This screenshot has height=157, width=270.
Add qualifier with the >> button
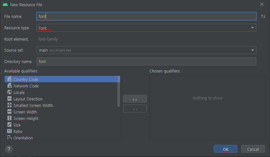135,99
